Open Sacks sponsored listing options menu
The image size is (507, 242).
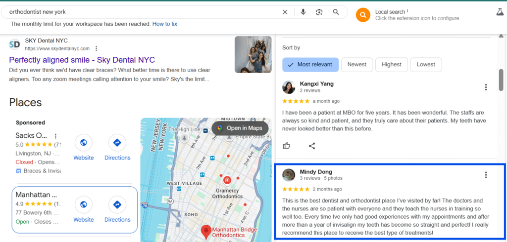pyautogui.click(x=55, y=136)
